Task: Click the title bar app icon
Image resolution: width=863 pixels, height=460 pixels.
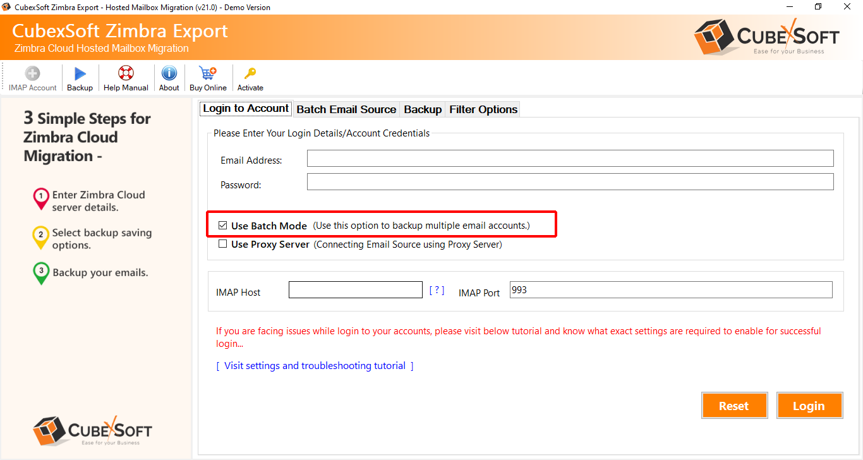Action: point(7,8)
